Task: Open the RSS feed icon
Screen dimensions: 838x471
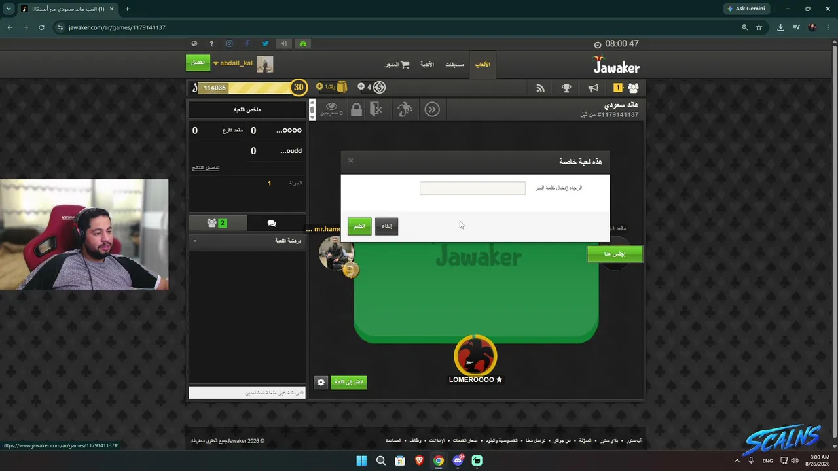Action: click(x=540, y=88)
